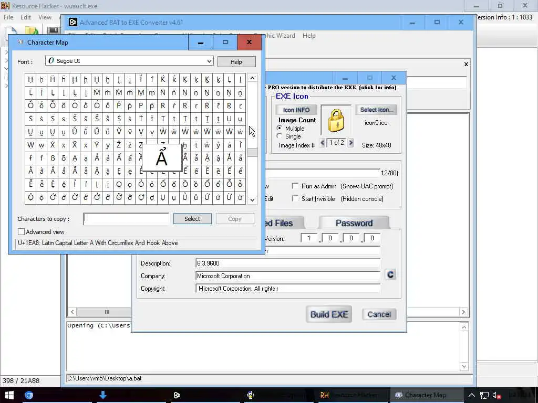538x403 pixels.
Task: Open the Windows Start button
Action: tap(9, 395)
